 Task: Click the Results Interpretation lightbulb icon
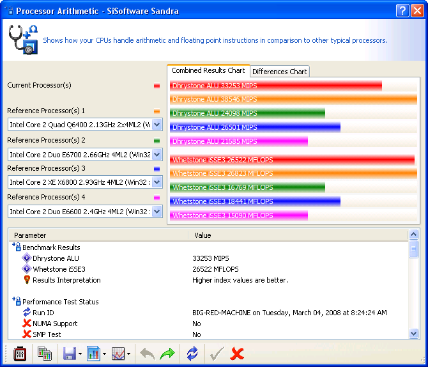pyautogui.click(x=27, y=279)
